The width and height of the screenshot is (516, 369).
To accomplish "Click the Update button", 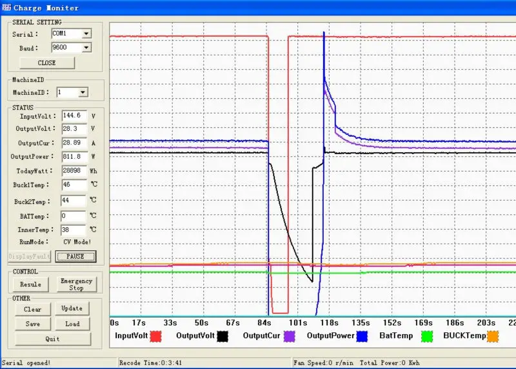I will (72, 308).
